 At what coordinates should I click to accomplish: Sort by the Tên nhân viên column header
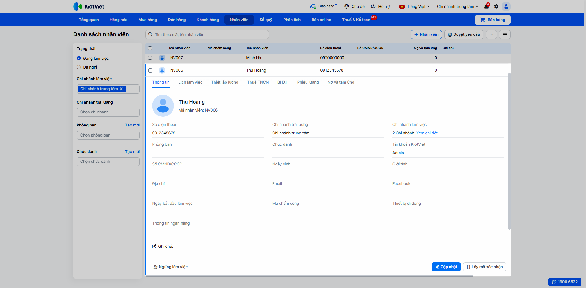(257, 48)
